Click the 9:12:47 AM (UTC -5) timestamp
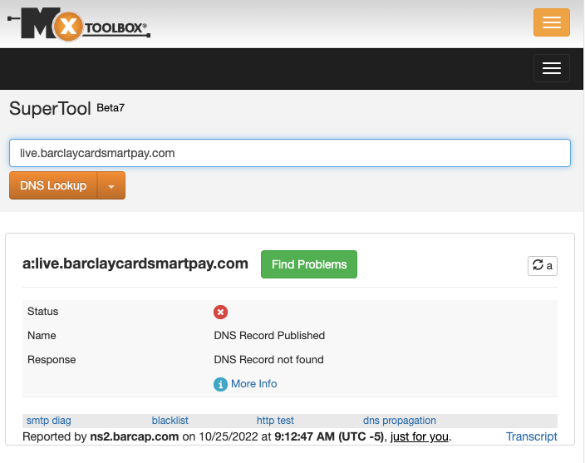 (x=329, y=436)
